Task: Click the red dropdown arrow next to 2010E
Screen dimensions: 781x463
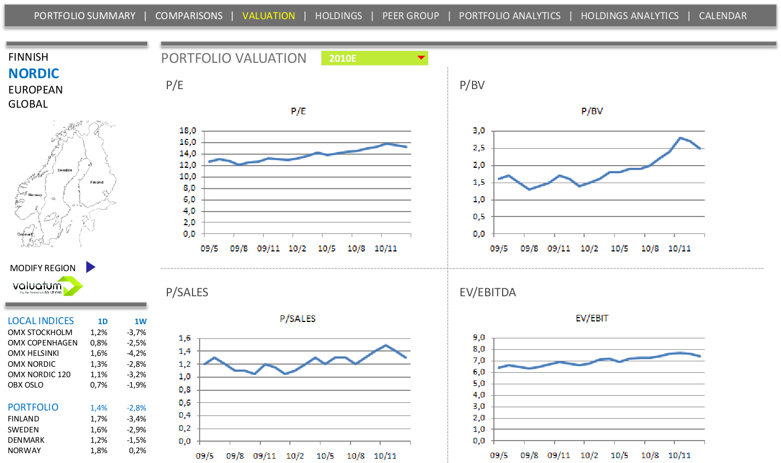Action: pyautogui.click(x=421, y=57)
